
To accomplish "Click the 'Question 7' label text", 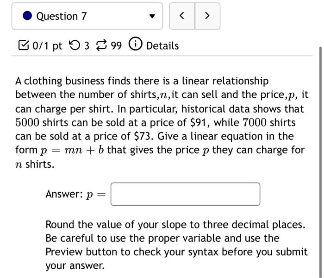I will pyautogui.click(x=61, y=16).
